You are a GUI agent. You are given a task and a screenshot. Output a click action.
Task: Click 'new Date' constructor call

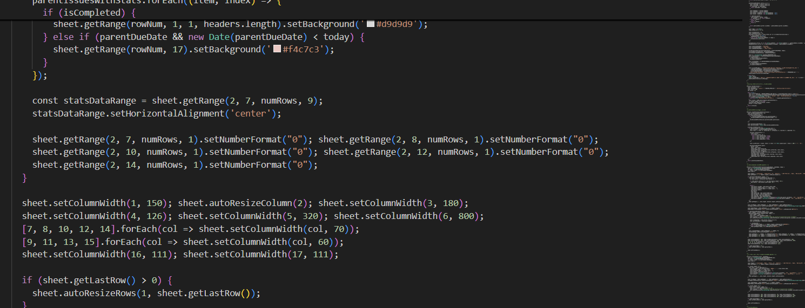(209, 37)
